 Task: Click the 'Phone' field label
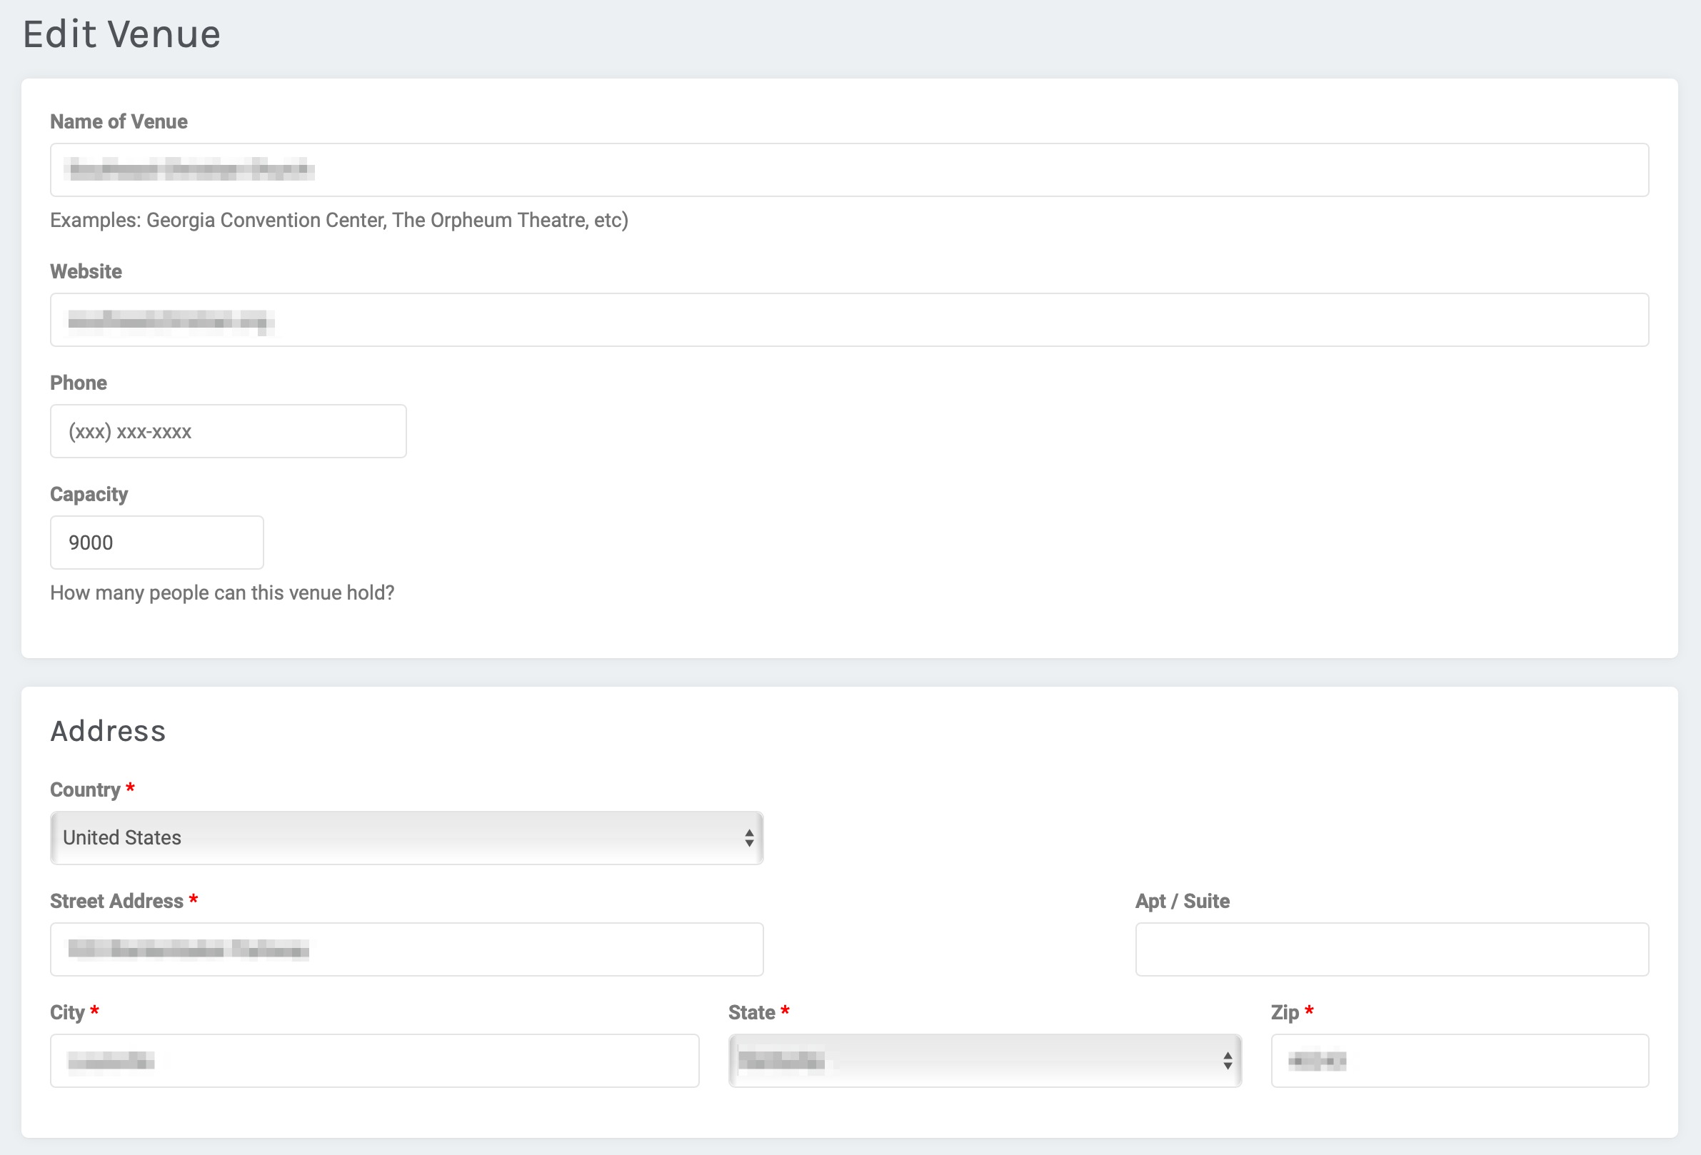point(79,383)
